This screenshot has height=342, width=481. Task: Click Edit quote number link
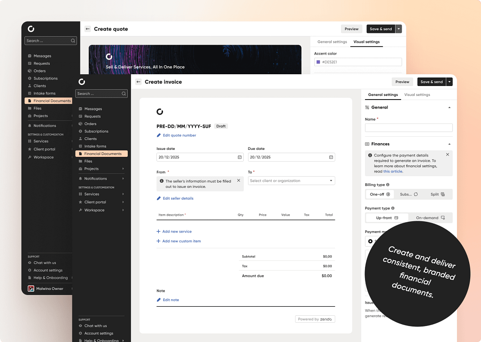177,135
